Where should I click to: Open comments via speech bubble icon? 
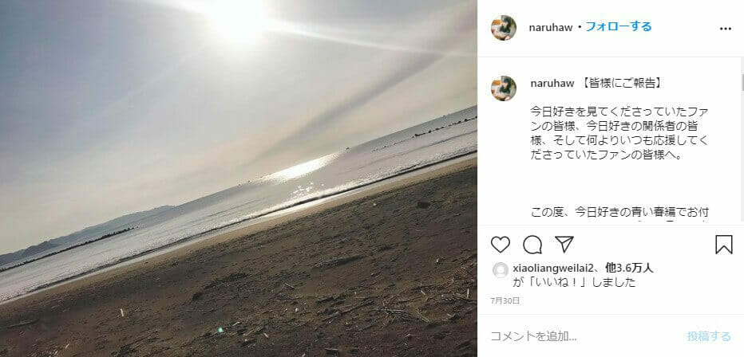click(x=532, y=245)
